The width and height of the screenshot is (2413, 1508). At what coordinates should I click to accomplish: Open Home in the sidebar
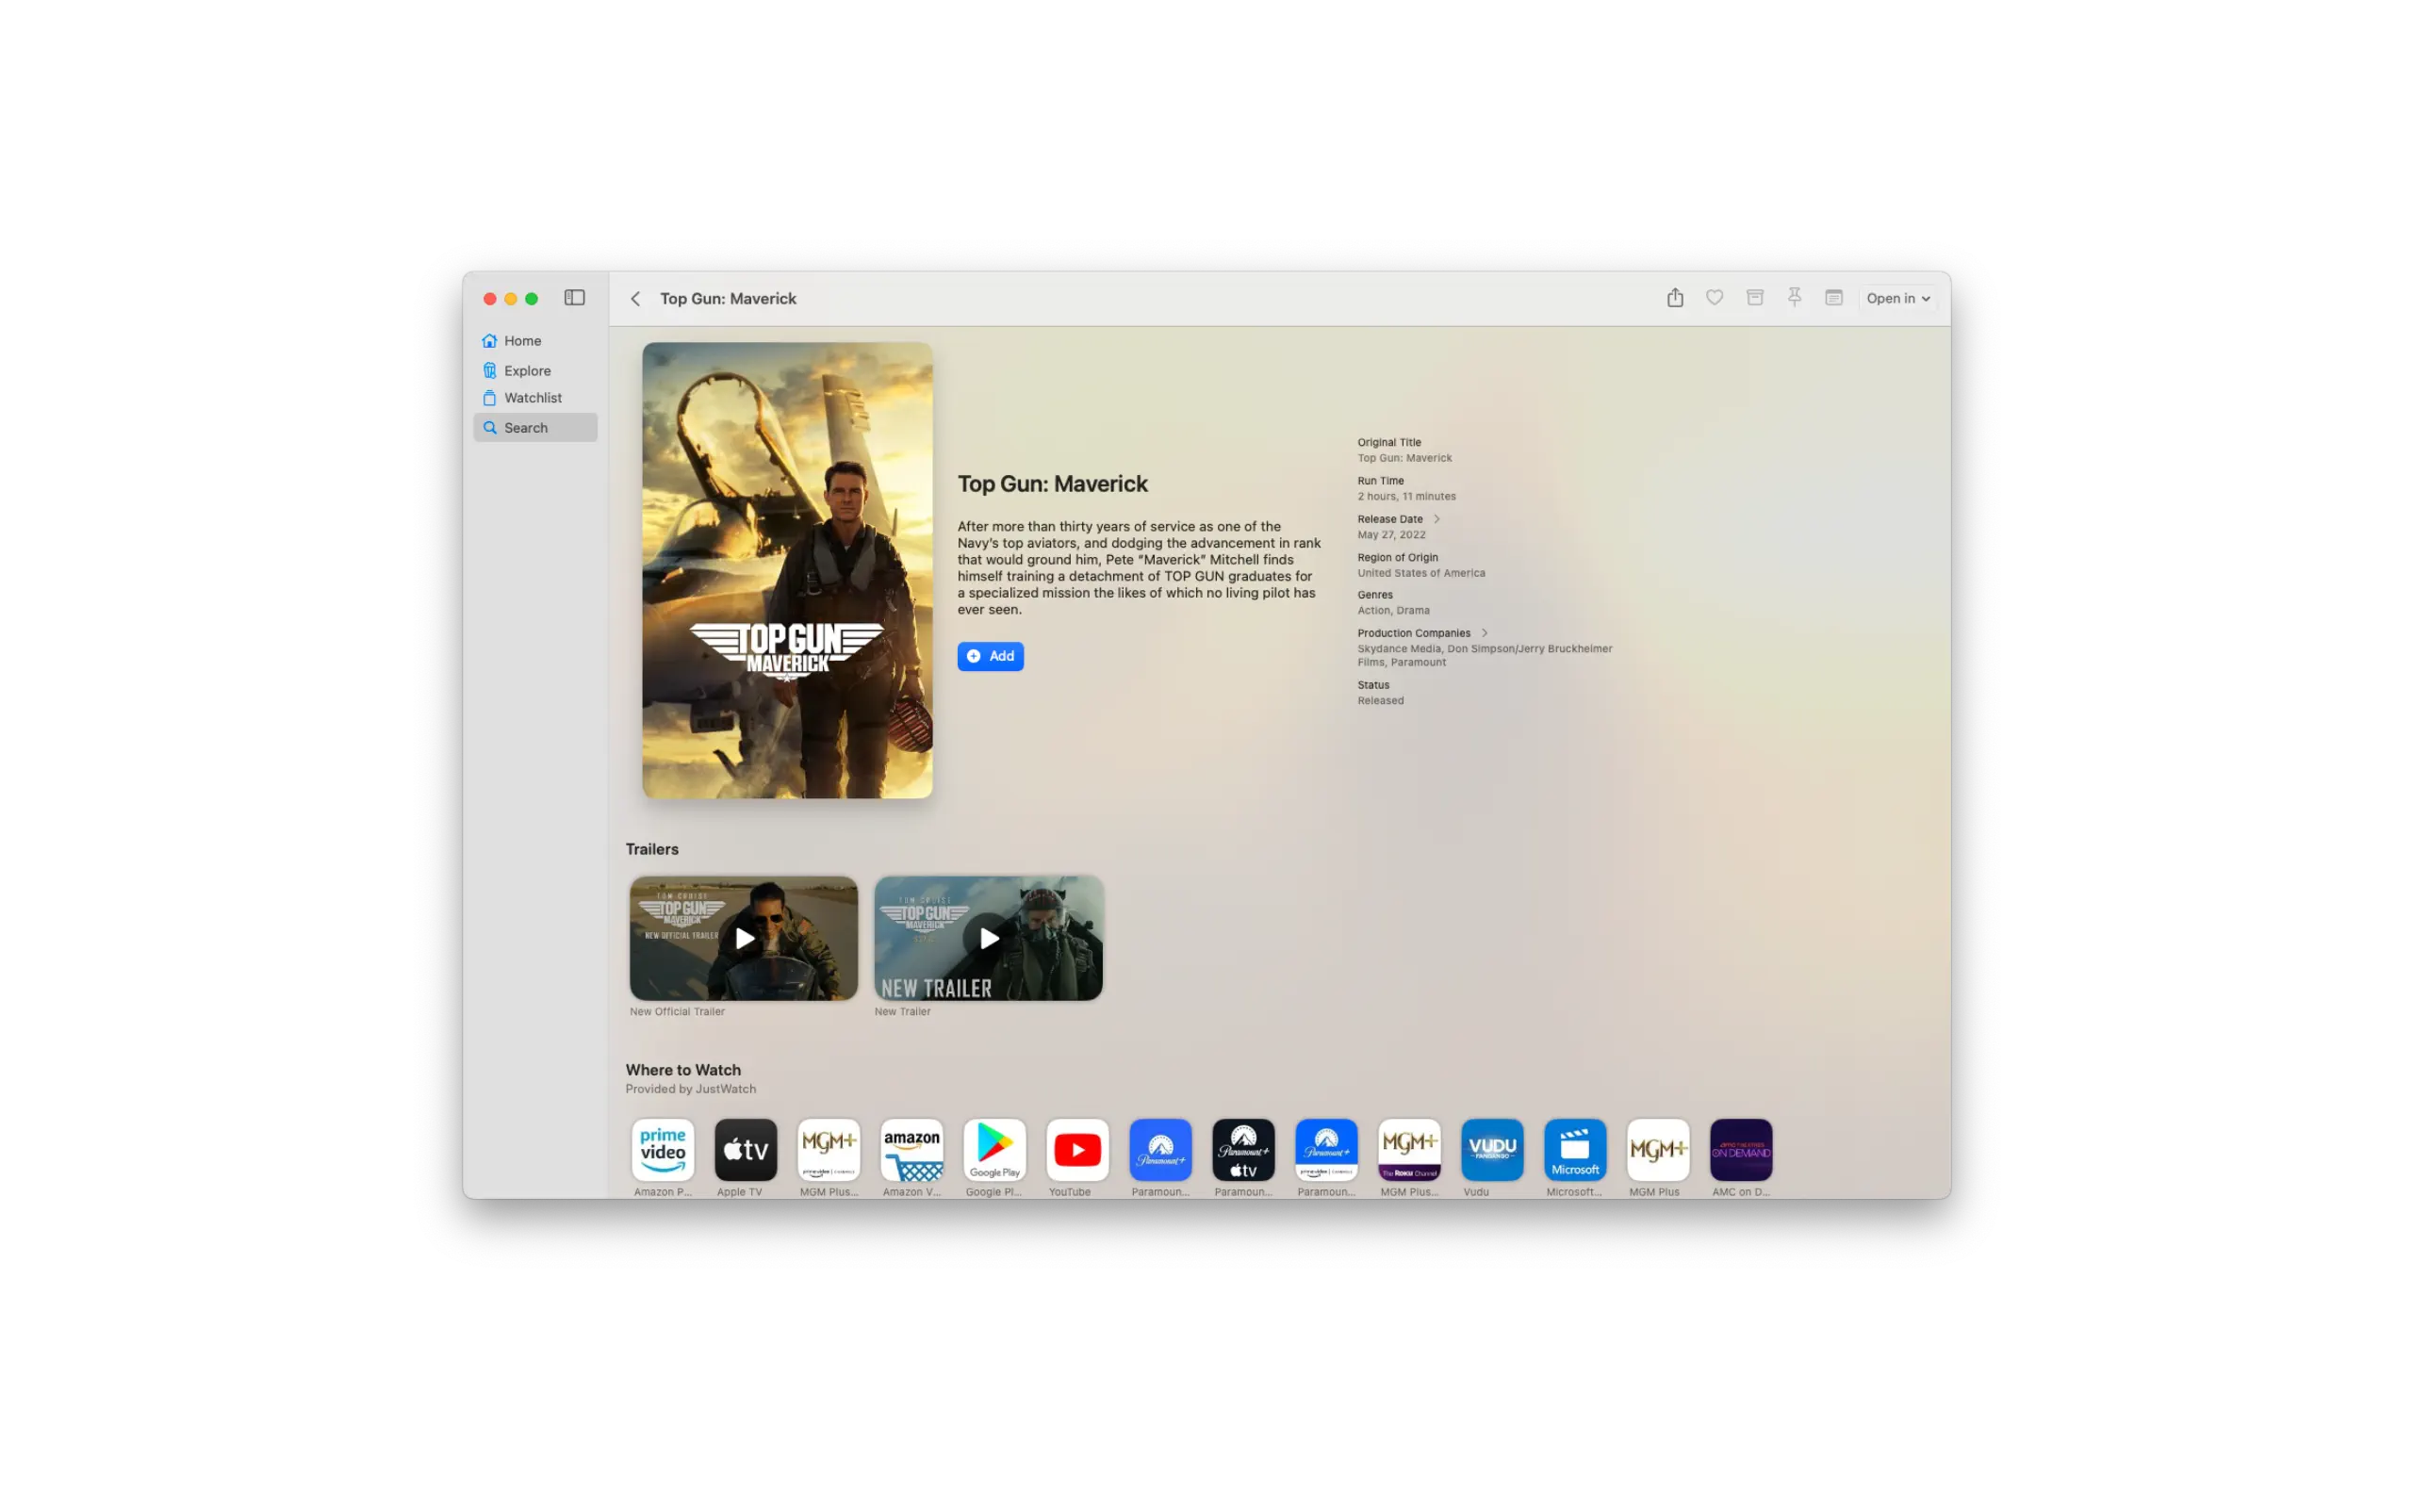point(522,341)
